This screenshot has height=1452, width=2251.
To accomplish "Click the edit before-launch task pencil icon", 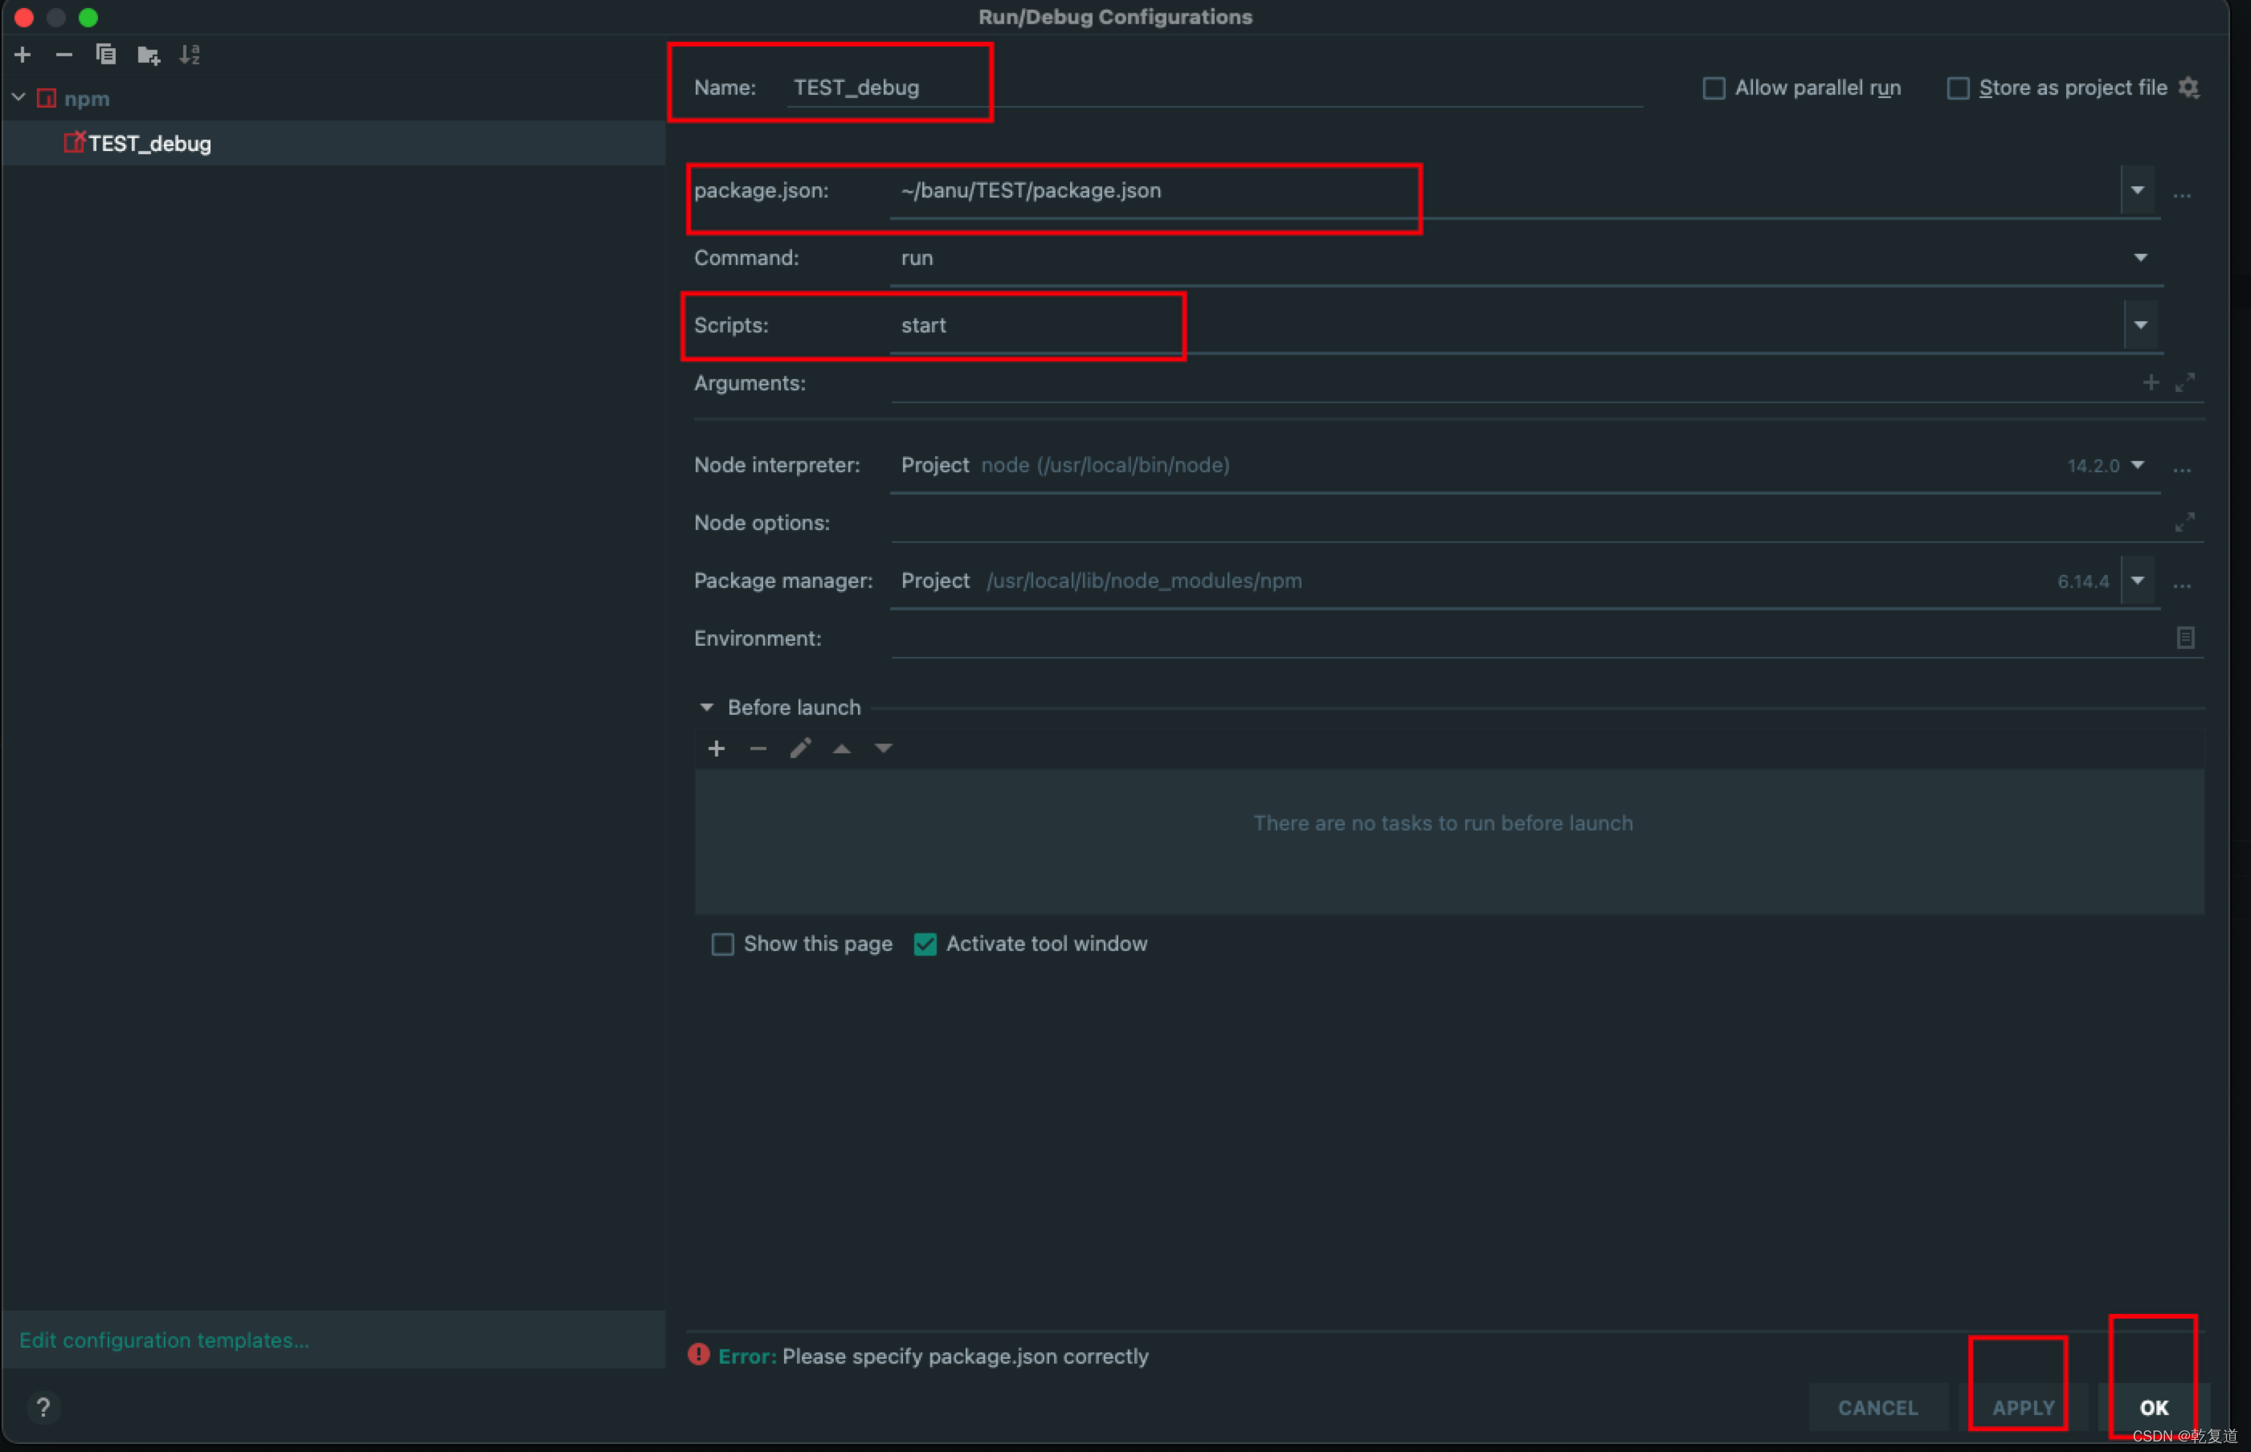I will click(x=799, y=748).
